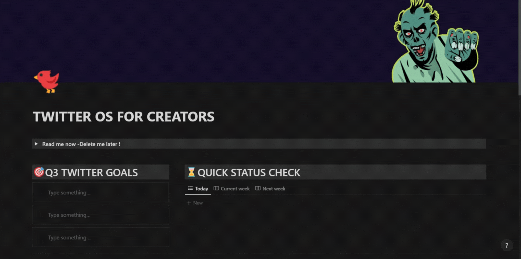
Task: Switch to the Next week tab
Action: pos(270,189)
